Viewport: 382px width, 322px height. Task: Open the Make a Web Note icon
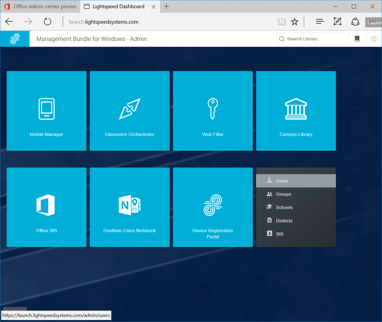[x=337, y=22]
